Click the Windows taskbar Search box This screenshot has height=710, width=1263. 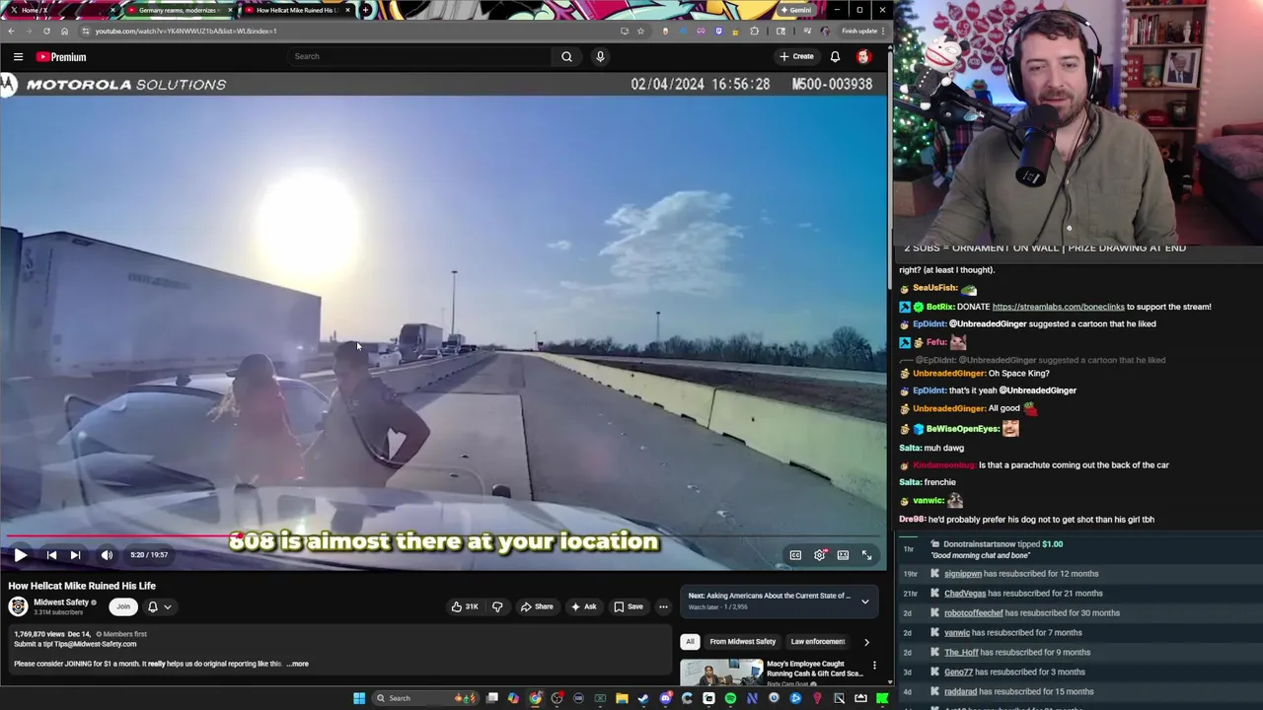[x=424, y=698]
